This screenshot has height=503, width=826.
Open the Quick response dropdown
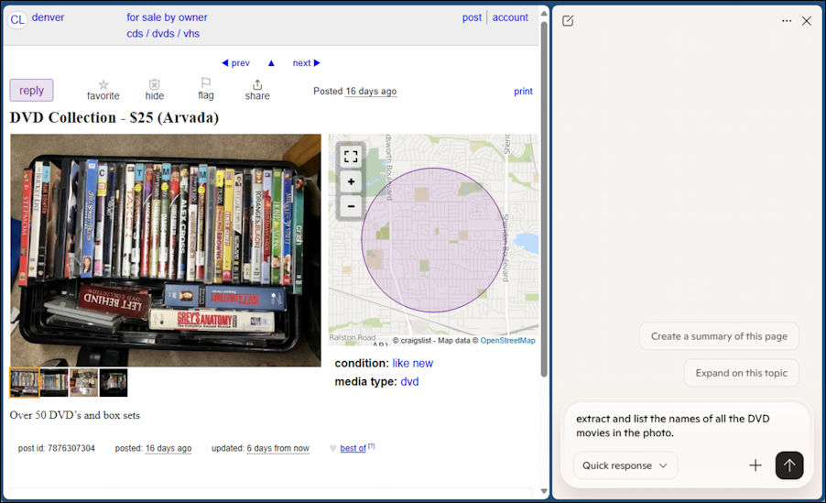click(x=625, y=465)
